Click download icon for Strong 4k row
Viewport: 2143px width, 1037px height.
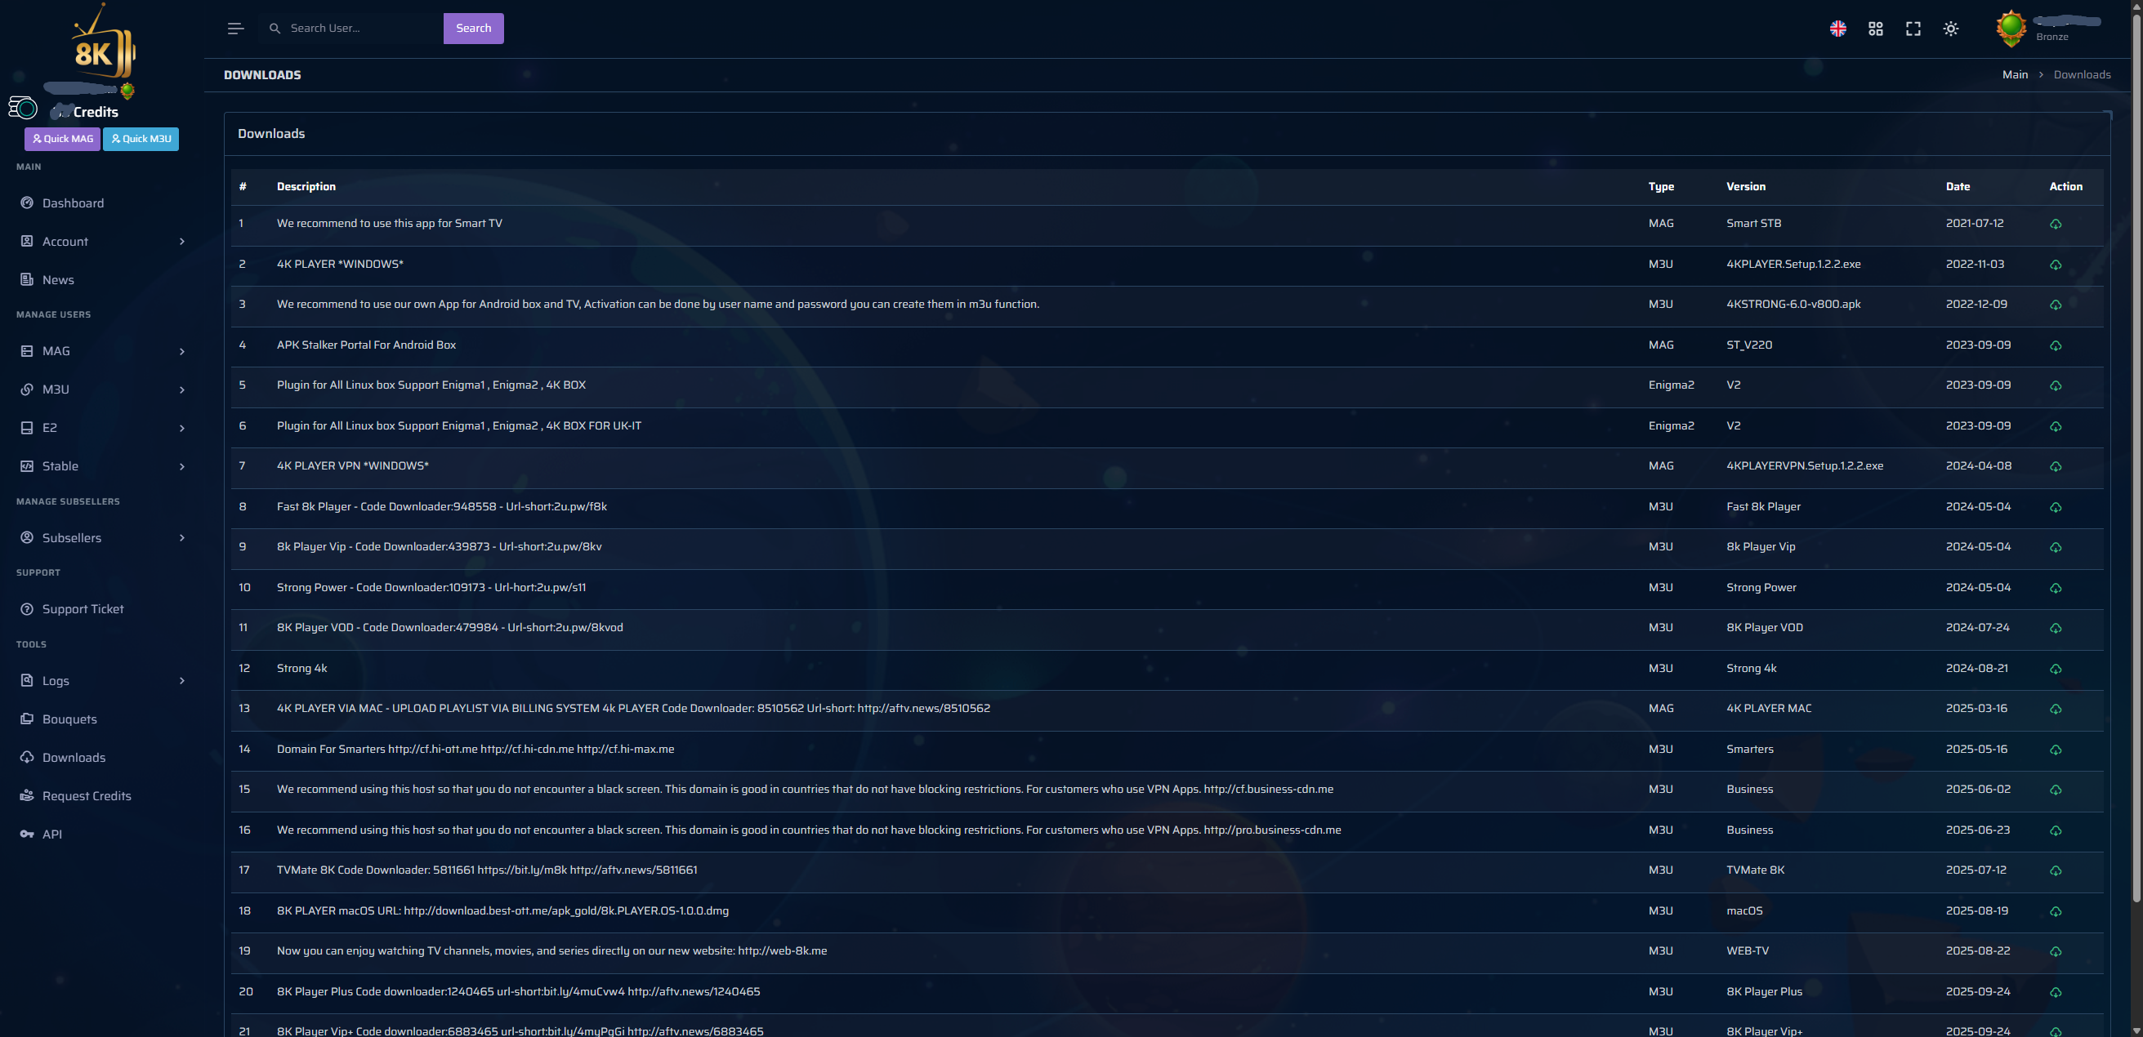tap(2055, 669)
